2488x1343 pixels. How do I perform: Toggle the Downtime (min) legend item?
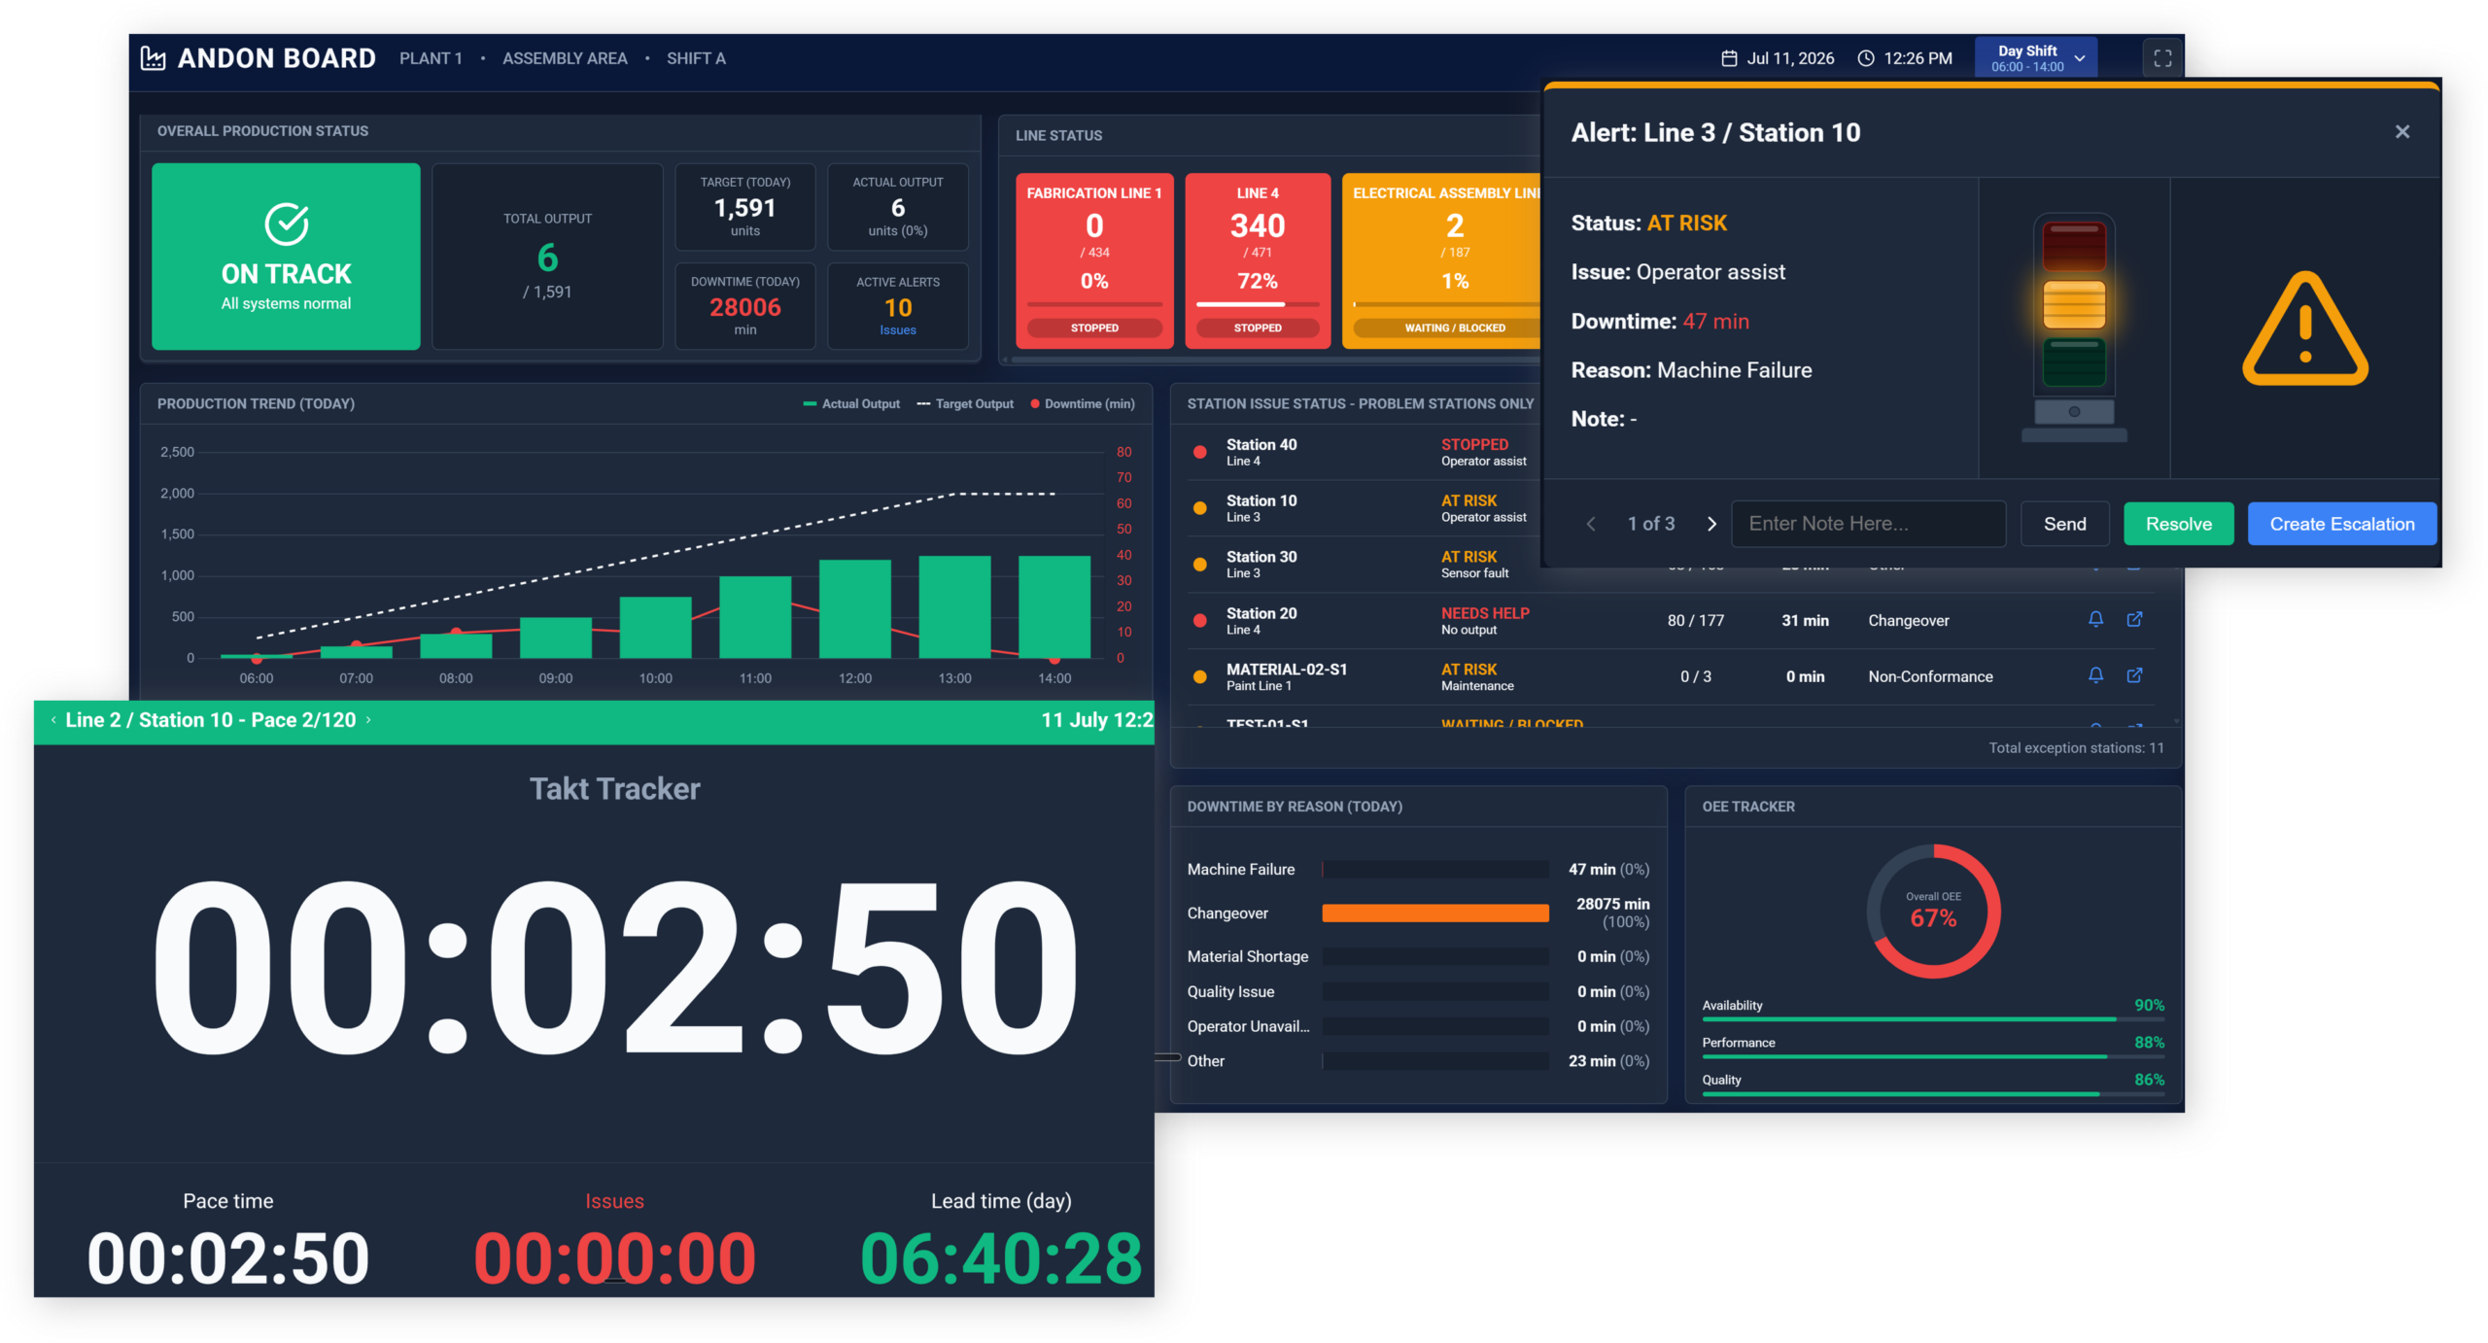1082,404
